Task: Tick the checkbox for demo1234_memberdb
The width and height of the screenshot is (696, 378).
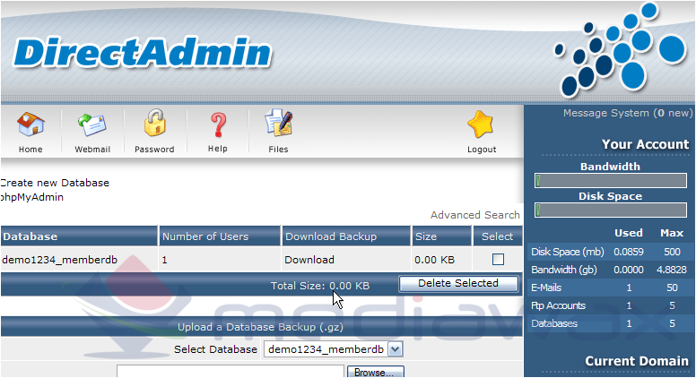Action: click(498, 259)
